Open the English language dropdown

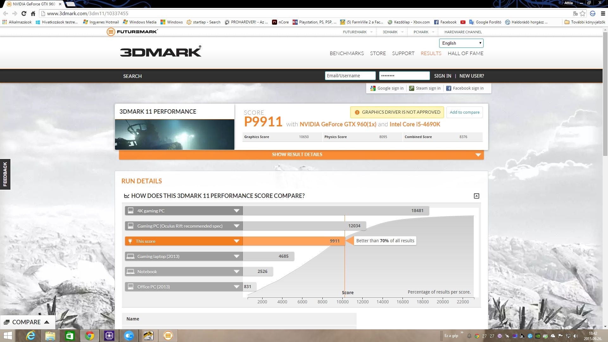pyautogui.click(x=461, y=43)
